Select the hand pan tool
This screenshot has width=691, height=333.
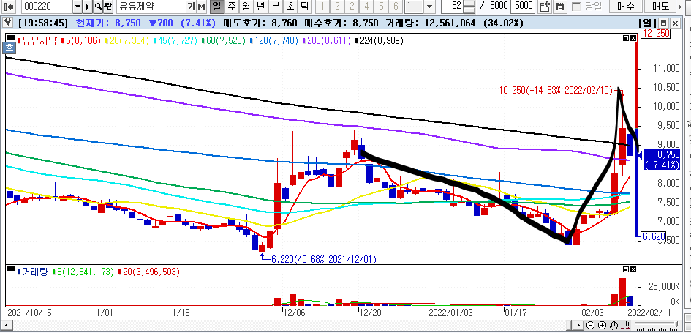coord(613,326)
